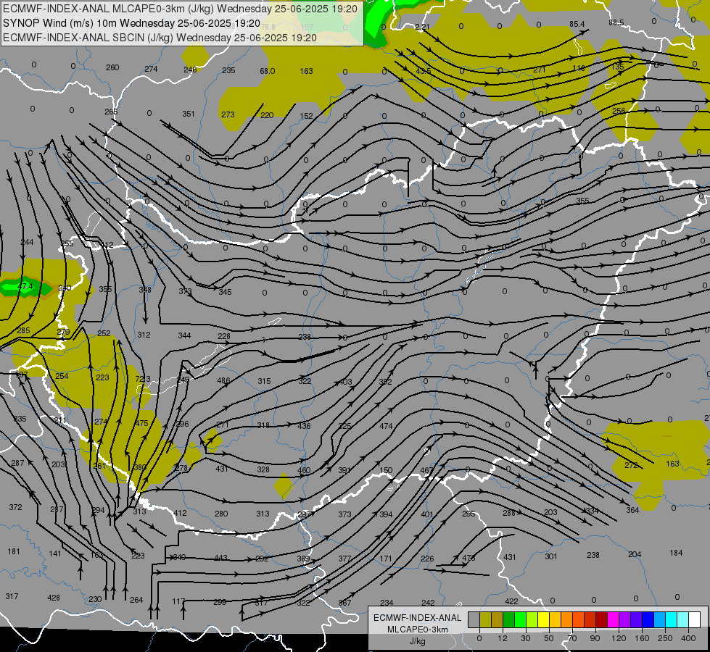The height and width of the screenshot is (652, 710).
Task: Click the map value 150
Action: coord(386,471)
